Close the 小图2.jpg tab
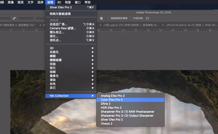This screenshot has height=134, width=218. [100, 25]
